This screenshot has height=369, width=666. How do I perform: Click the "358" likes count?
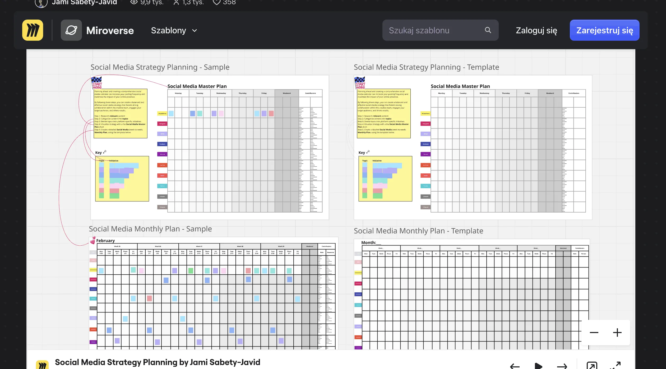229,2
